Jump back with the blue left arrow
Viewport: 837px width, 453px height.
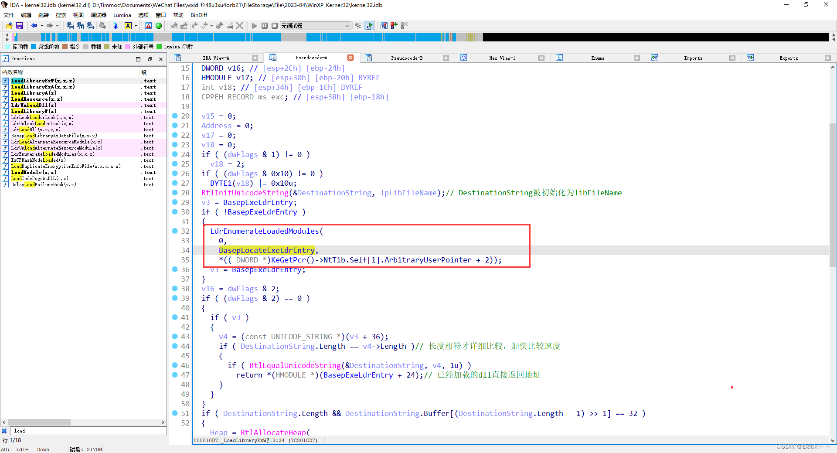point(34,26)
